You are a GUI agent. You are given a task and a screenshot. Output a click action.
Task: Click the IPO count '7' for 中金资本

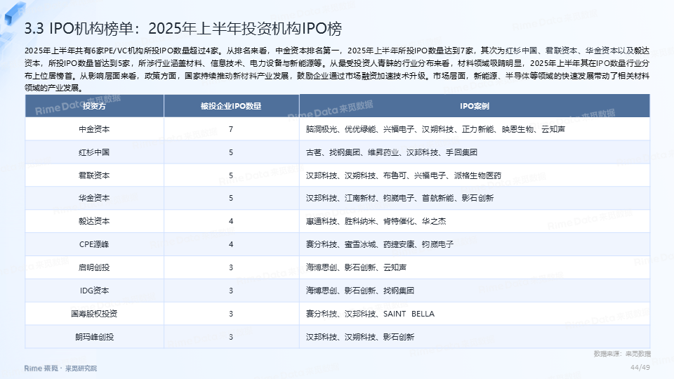tap(231, 129)
